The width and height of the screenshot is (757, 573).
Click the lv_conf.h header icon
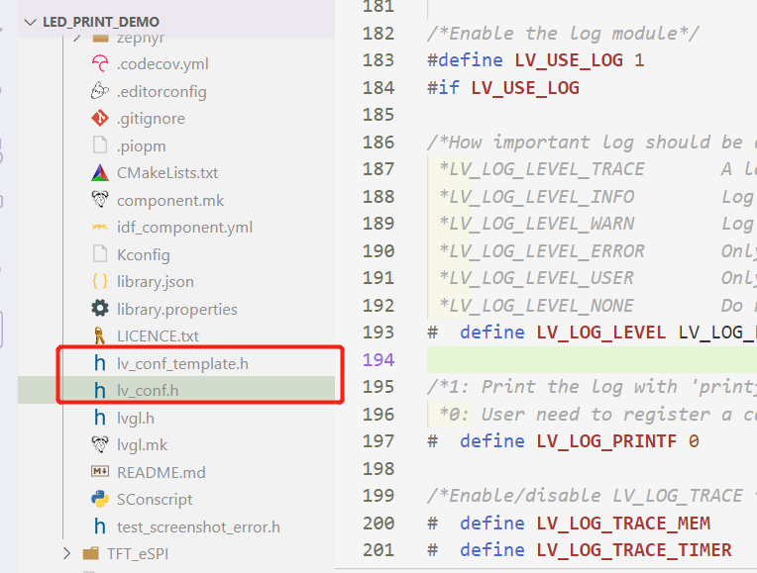pos(100,390)
